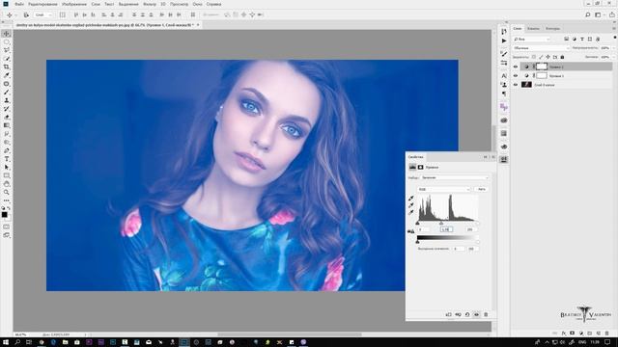The image size is (618, 347).
Task: Click the black input slider under histogram
Action: (417, 223)
